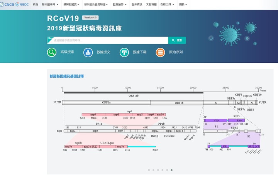Click the S gene segment in diagram
The image size is (278, 177).
pos(216,103)
